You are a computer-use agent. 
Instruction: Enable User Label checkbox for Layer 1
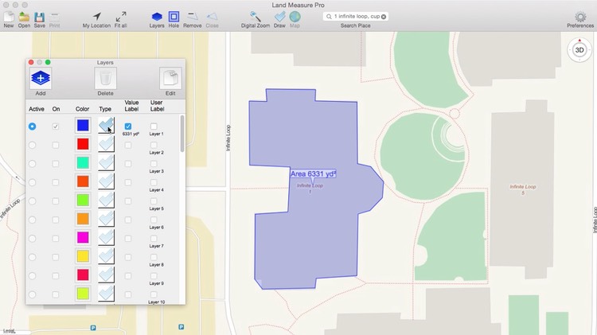tap(154, 127)
